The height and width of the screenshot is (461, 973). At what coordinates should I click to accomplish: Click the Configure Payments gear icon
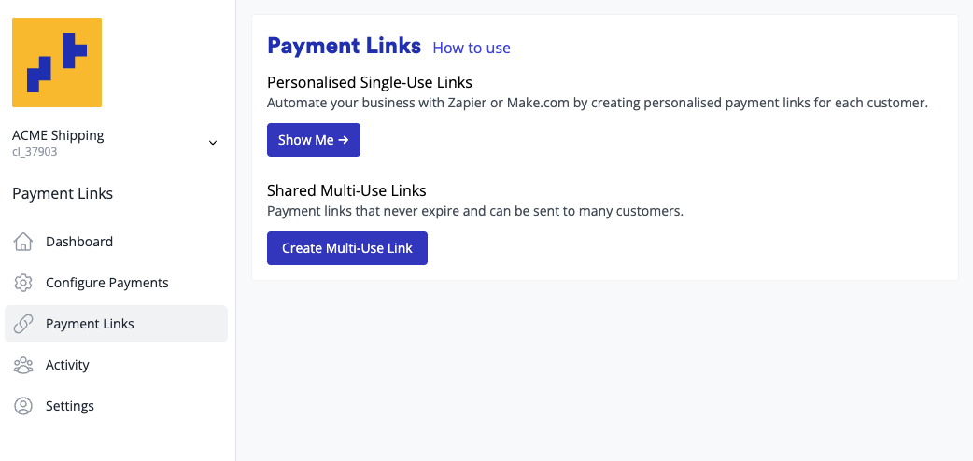(24, 283)
